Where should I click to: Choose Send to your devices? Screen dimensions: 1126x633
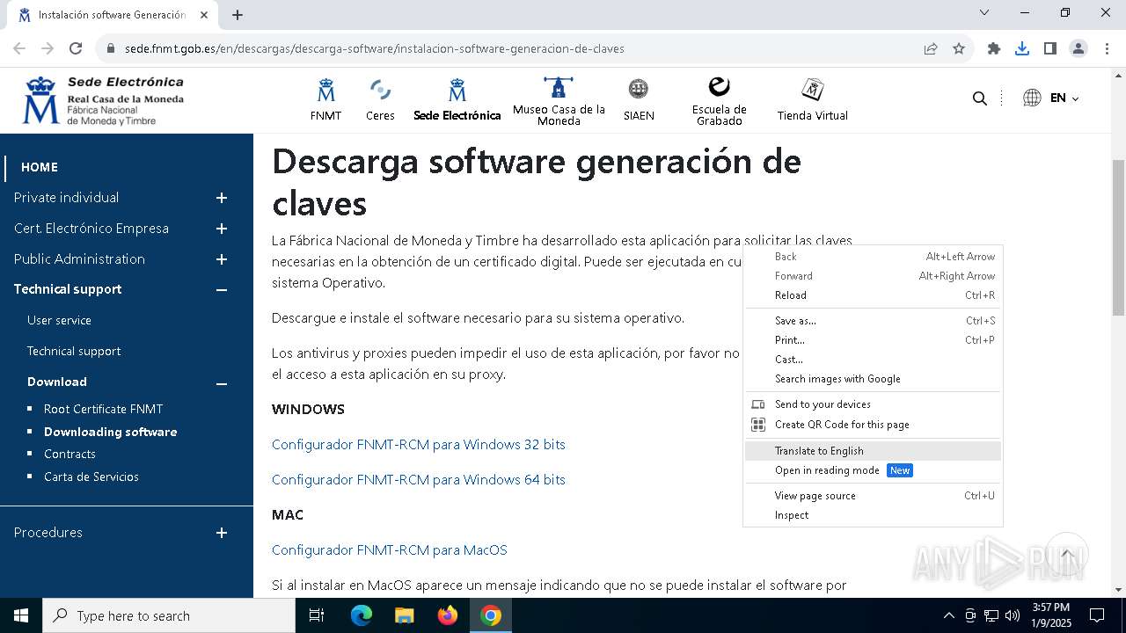873,404
